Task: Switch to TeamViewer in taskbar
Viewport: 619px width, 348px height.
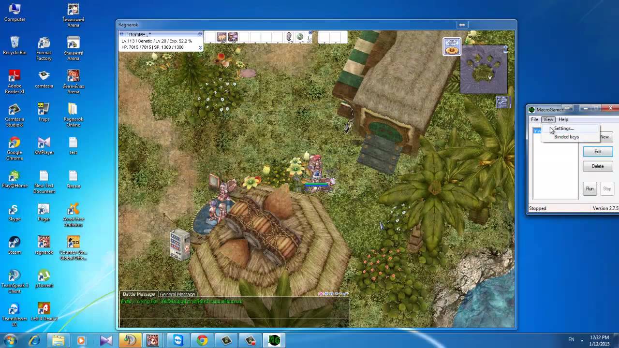Action: coord(178,340)
